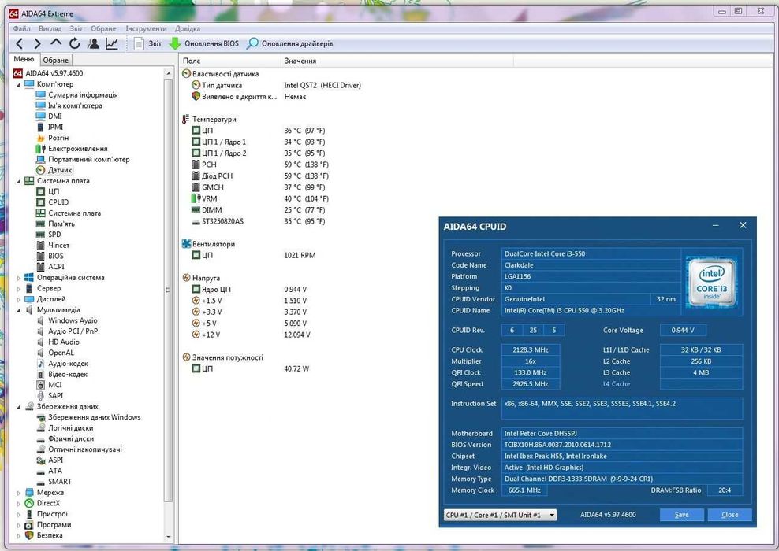Open the Звіт report icon
This screenshot has height=551, width=779.
click(147, 43)
